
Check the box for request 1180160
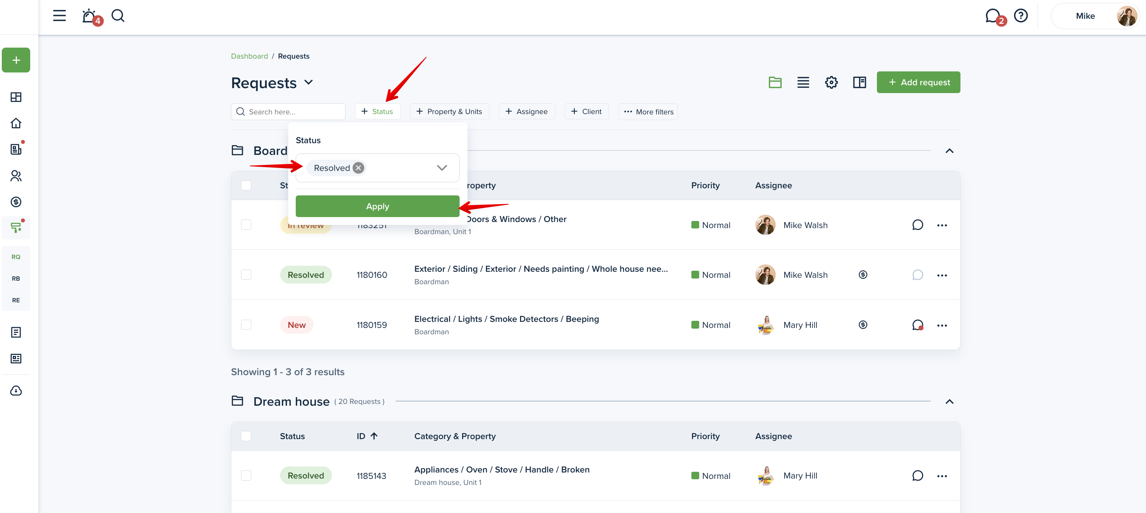(246, 275)
